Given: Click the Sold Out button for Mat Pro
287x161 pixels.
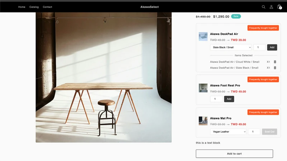Looking at the screenshot, I should [269, 132].
